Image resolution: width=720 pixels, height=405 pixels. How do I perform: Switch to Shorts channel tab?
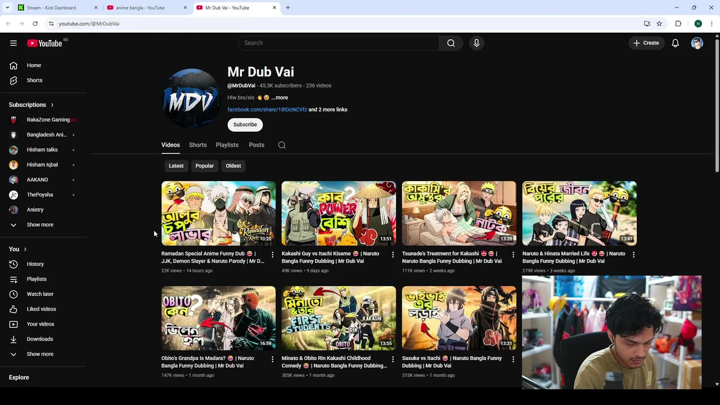(198, 145)
